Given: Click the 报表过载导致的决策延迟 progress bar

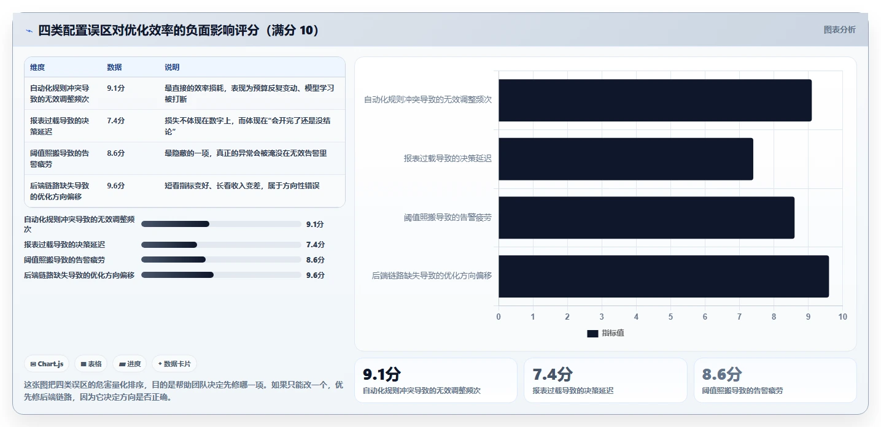Looking at the screenshot, I should 221,244.
